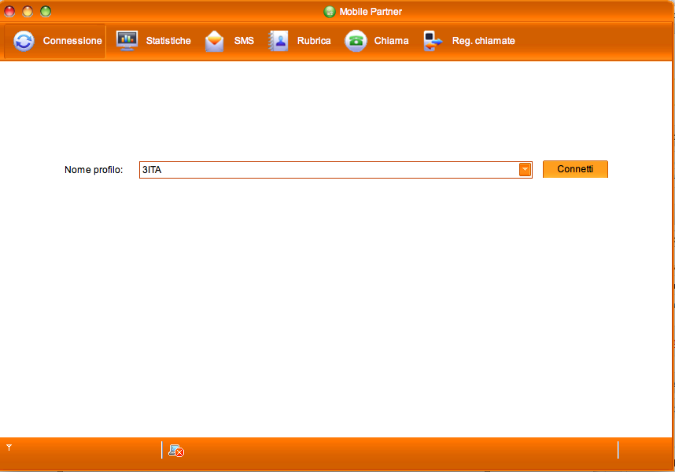Click the Rubrica address book icon
This screenshot has height=472, width=675.
click(279, 41)
